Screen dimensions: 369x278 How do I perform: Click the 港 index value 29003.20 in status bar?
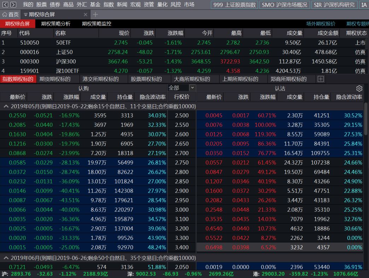pyautogui.click(x=273, y=274)
